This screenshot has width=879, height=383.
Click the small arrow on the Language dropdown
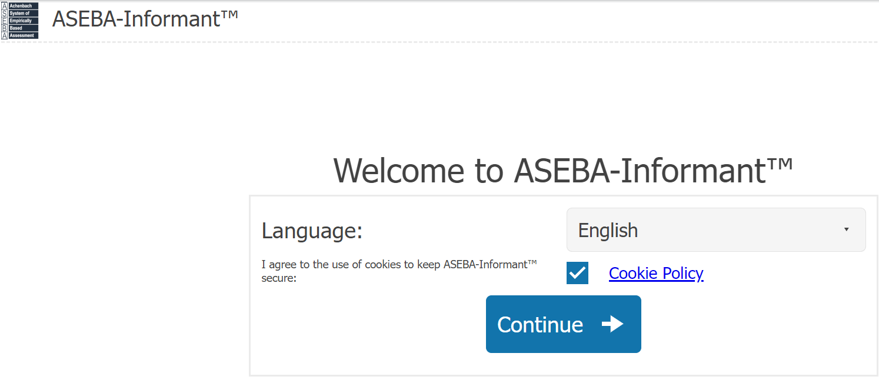point(846,230)
